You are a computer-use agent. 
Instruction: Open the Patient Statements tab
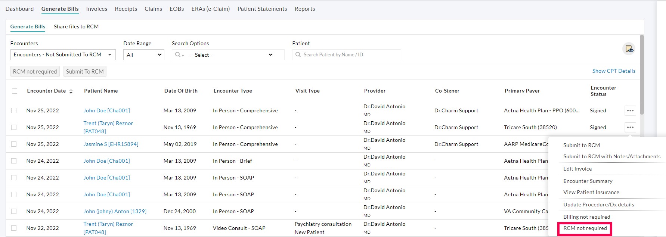click(x=262, y=9)
